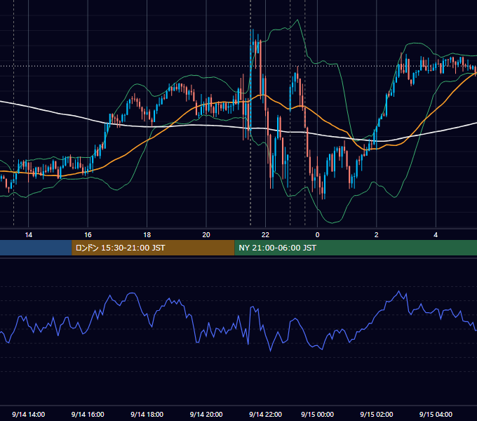This screenshot has width=477, height=421.
Task: Click the 9/14 16:00 time label
Action: [88, 414]
